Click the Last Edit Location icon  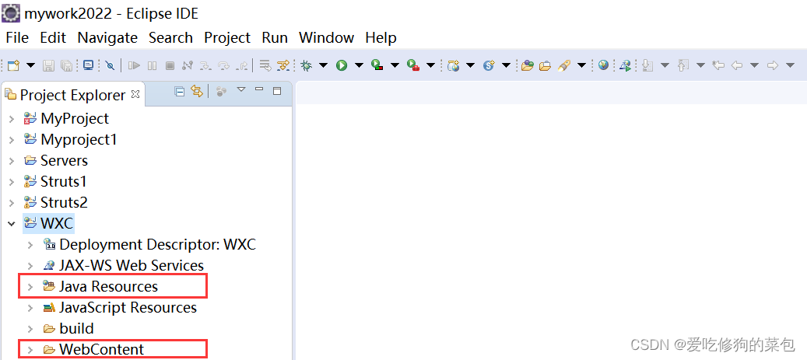(718, 65)
